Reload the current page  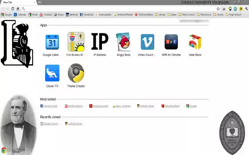click(x=12, y=9)
